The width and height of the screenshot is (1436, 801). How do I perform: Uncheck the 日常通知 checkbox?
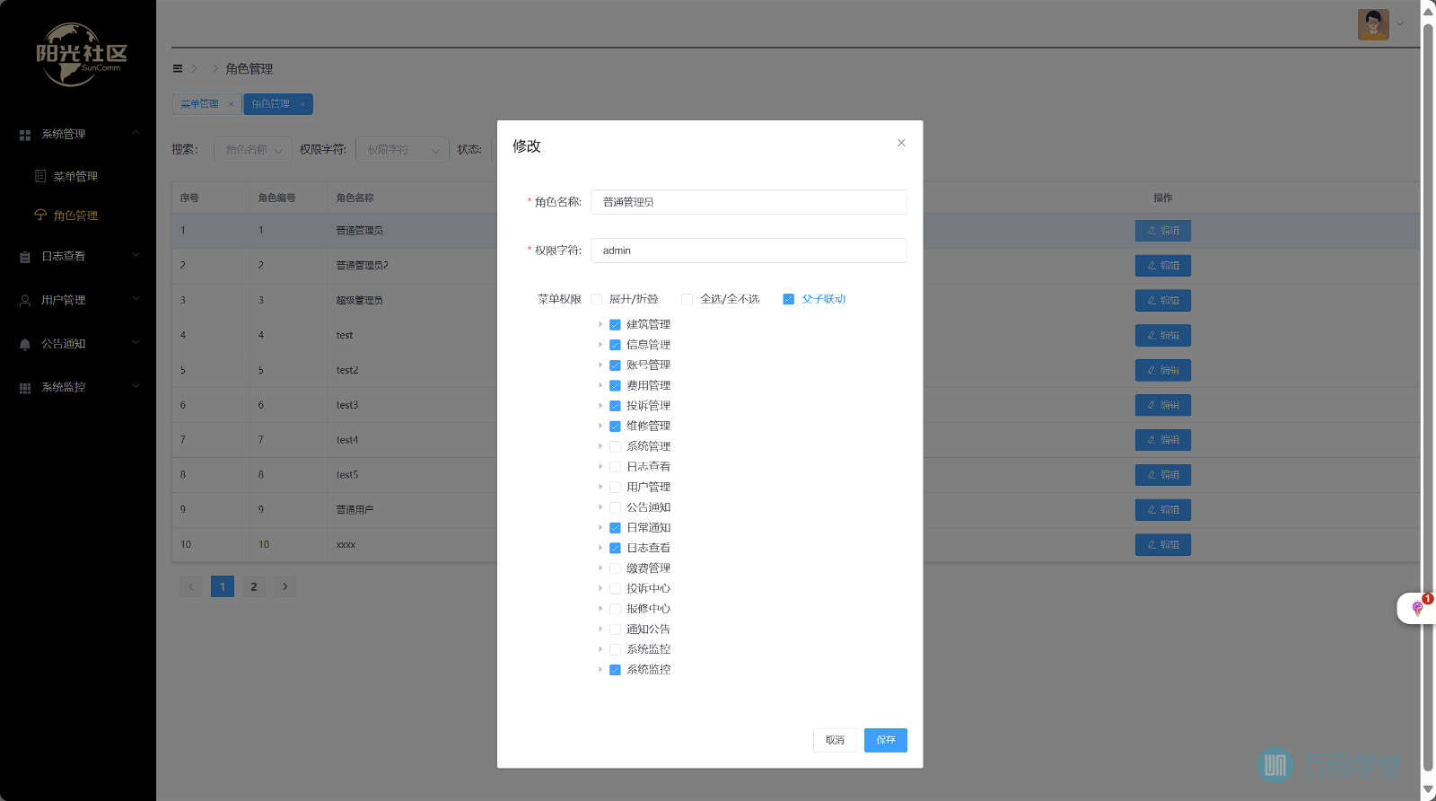615,528
